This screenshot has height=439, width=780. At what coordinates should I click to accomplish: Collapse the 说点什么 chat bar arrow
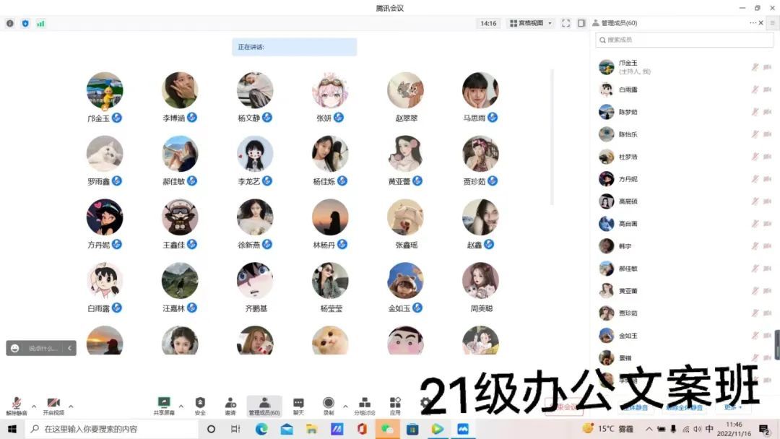(x=69, y=348)
